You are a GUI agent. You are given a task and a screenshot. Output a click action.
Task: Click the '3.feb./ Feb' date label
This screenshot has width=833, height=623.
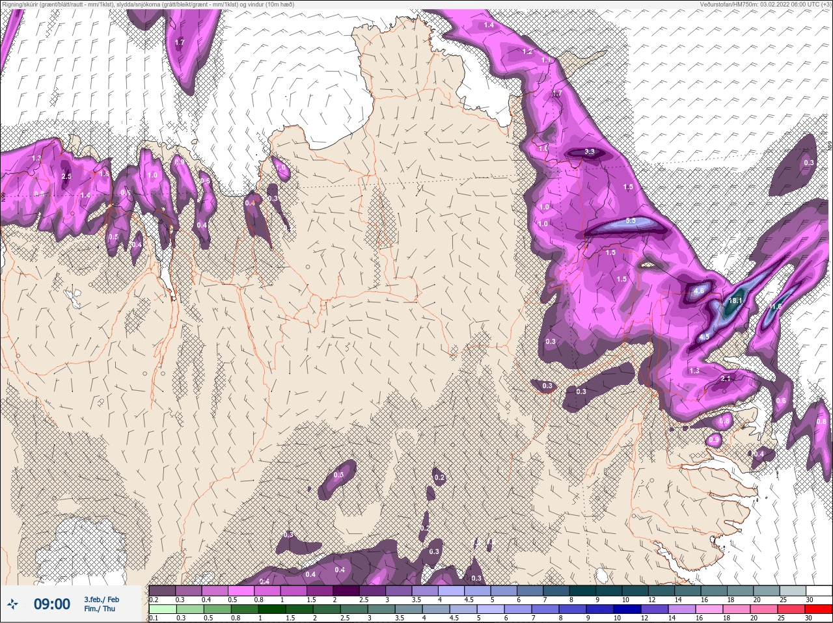102,599
